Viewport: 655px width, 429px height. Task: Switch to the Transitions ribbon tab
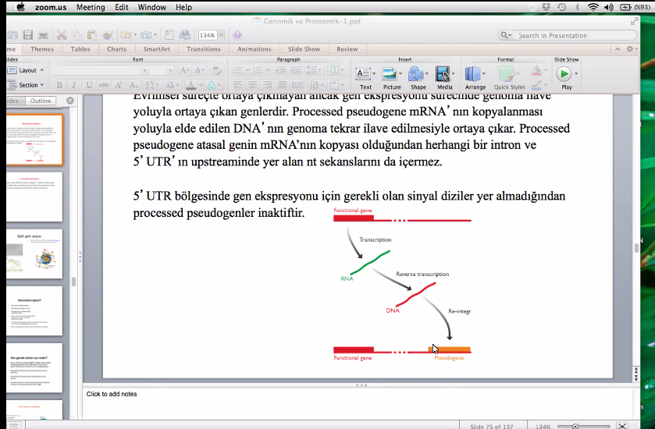tap(203, 49)
